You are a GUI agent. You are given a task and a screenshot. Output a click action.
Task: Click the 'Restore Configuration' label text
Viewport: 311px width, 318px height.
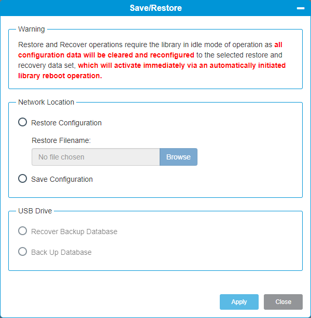(x=66, y=123)
